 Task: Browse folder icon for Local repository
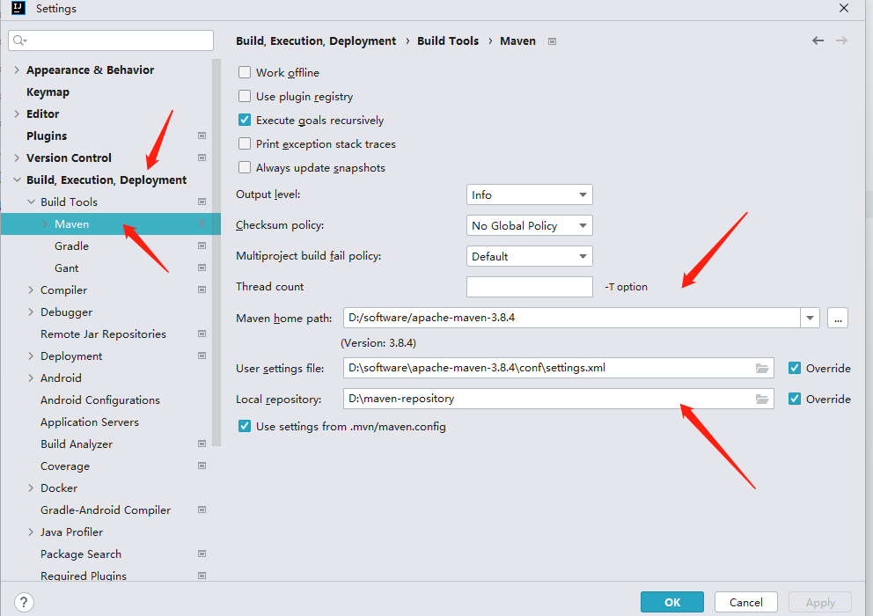pyautogui.click(x=761, y=399)
